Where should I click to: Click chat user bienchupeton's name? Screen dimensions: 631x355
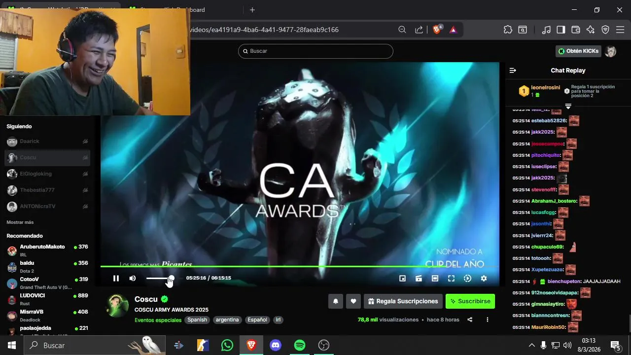[564, 282]
